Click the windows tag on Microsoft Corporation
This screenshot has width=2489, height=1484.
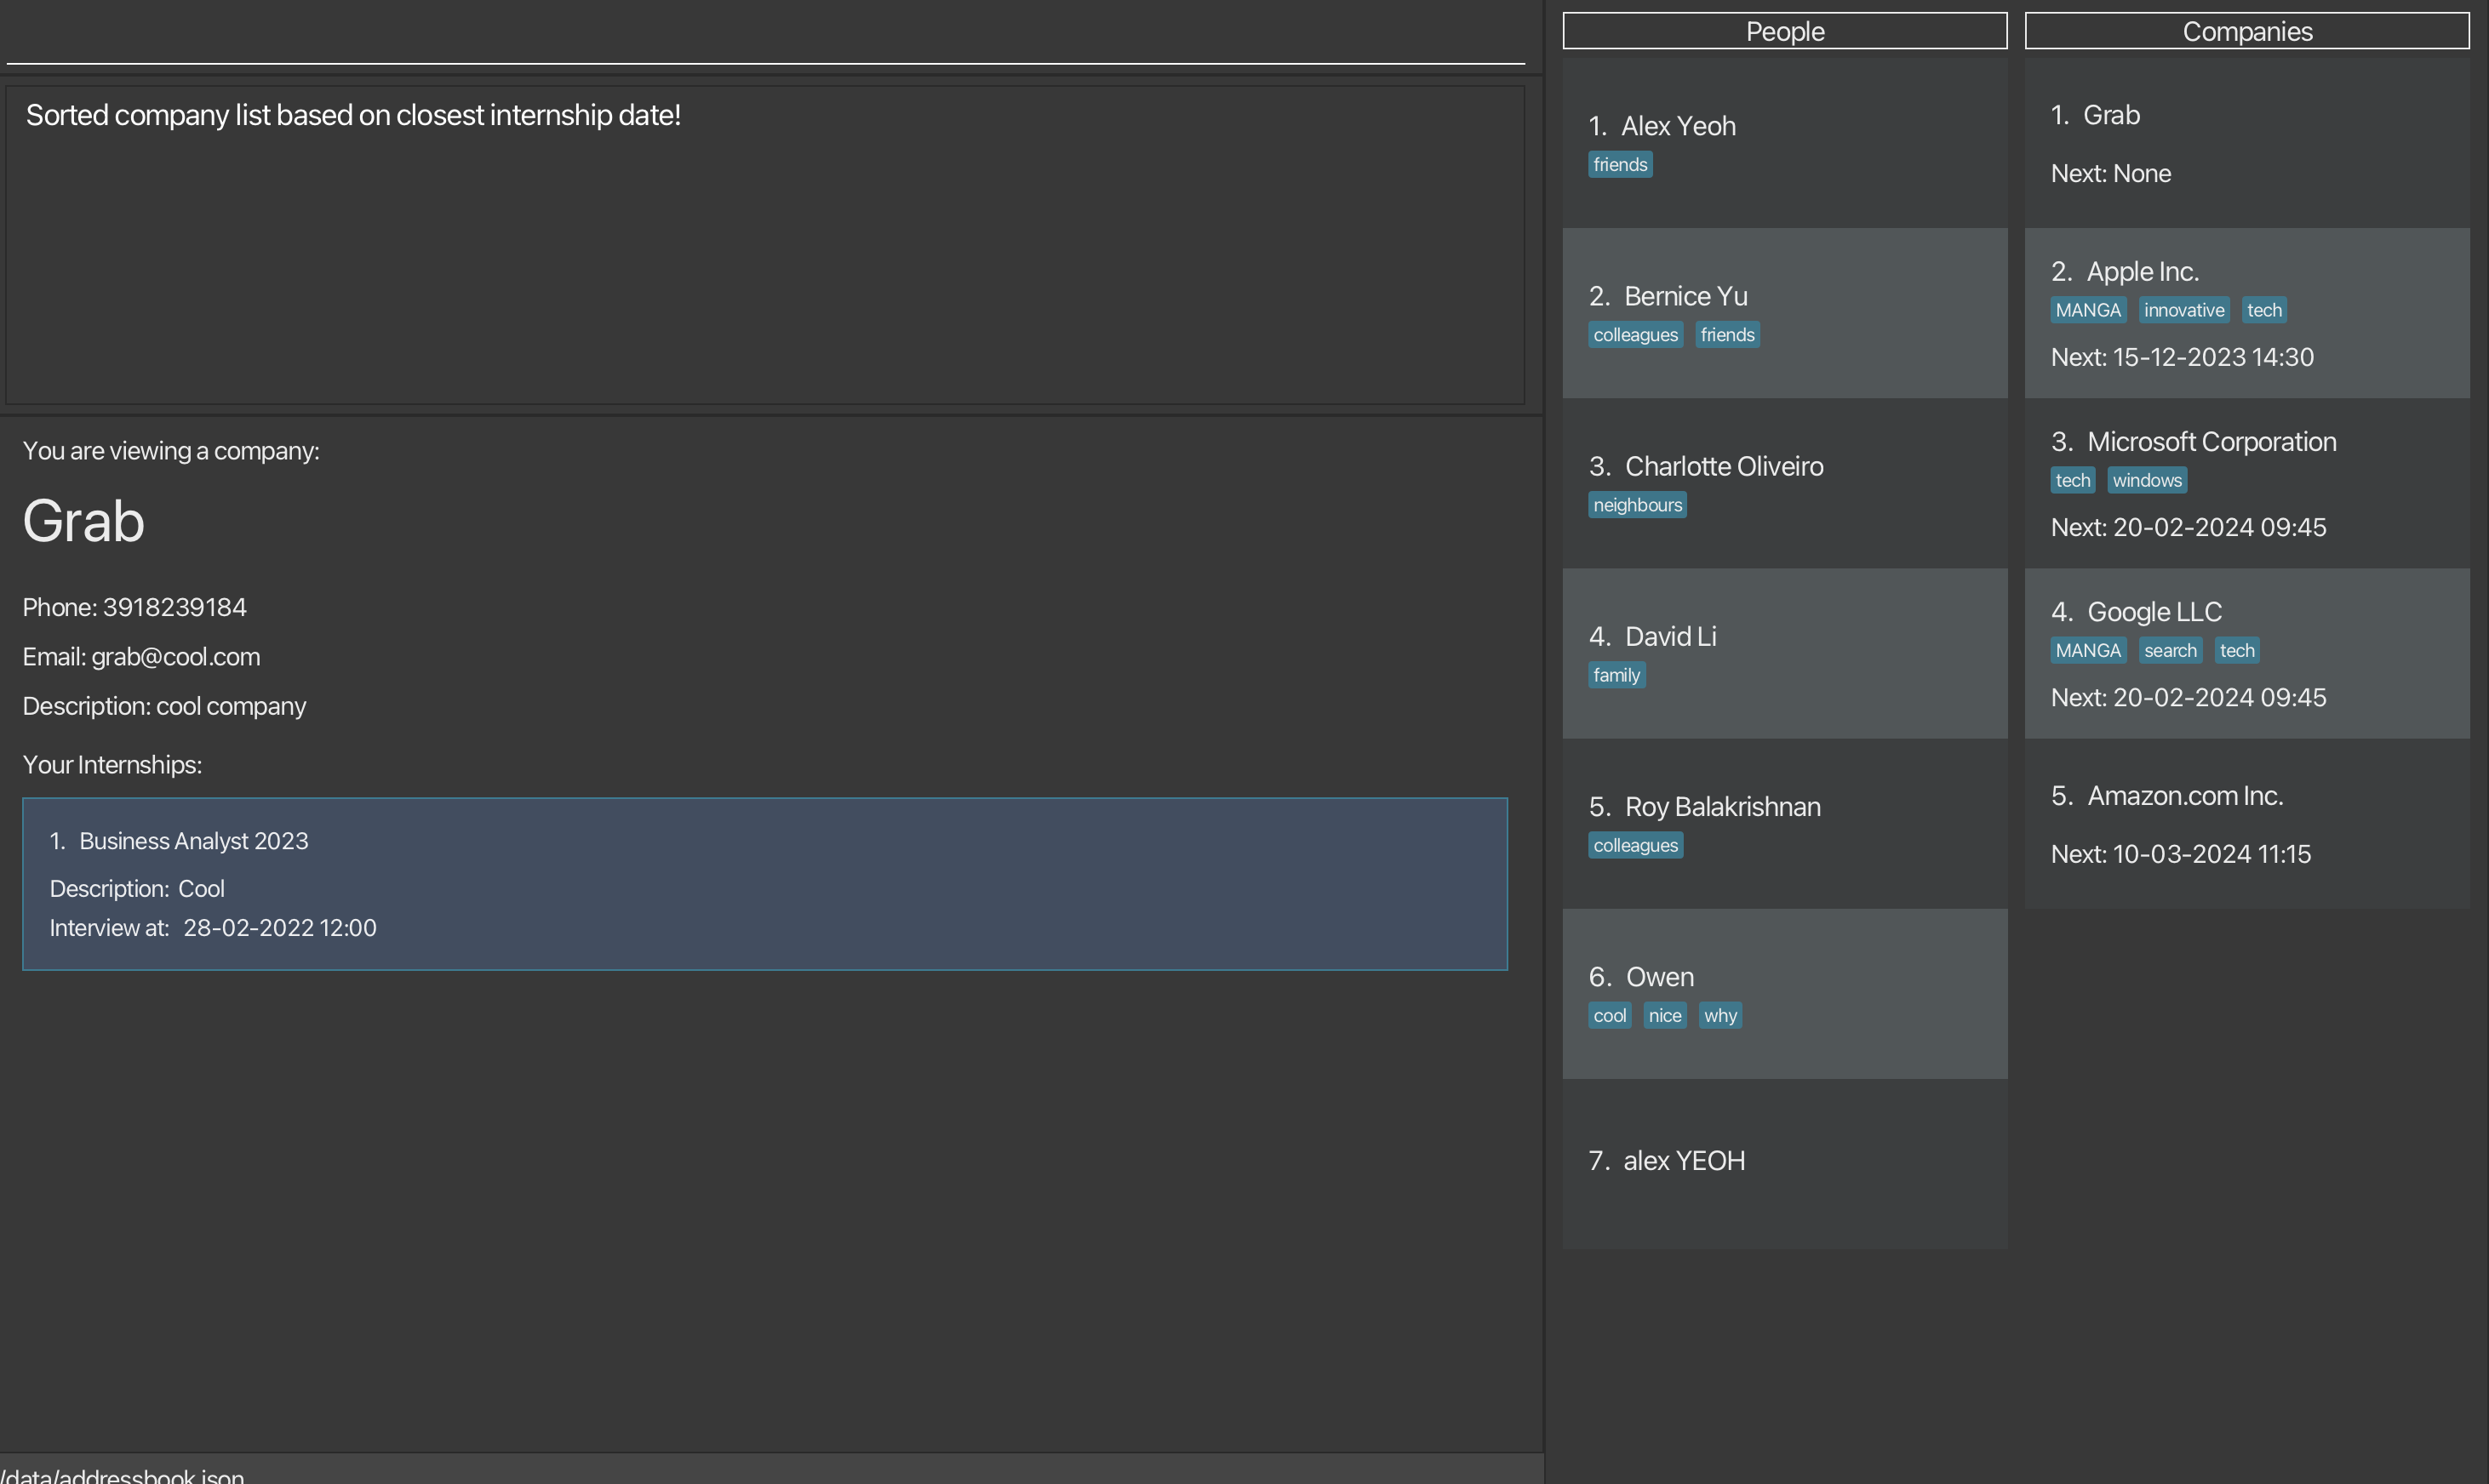(x=2146, y=480)
